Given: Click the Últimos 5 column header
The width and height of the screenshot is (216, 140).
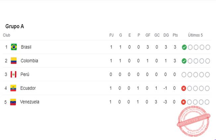Looking at the screenshot, I should pos(195,35).
